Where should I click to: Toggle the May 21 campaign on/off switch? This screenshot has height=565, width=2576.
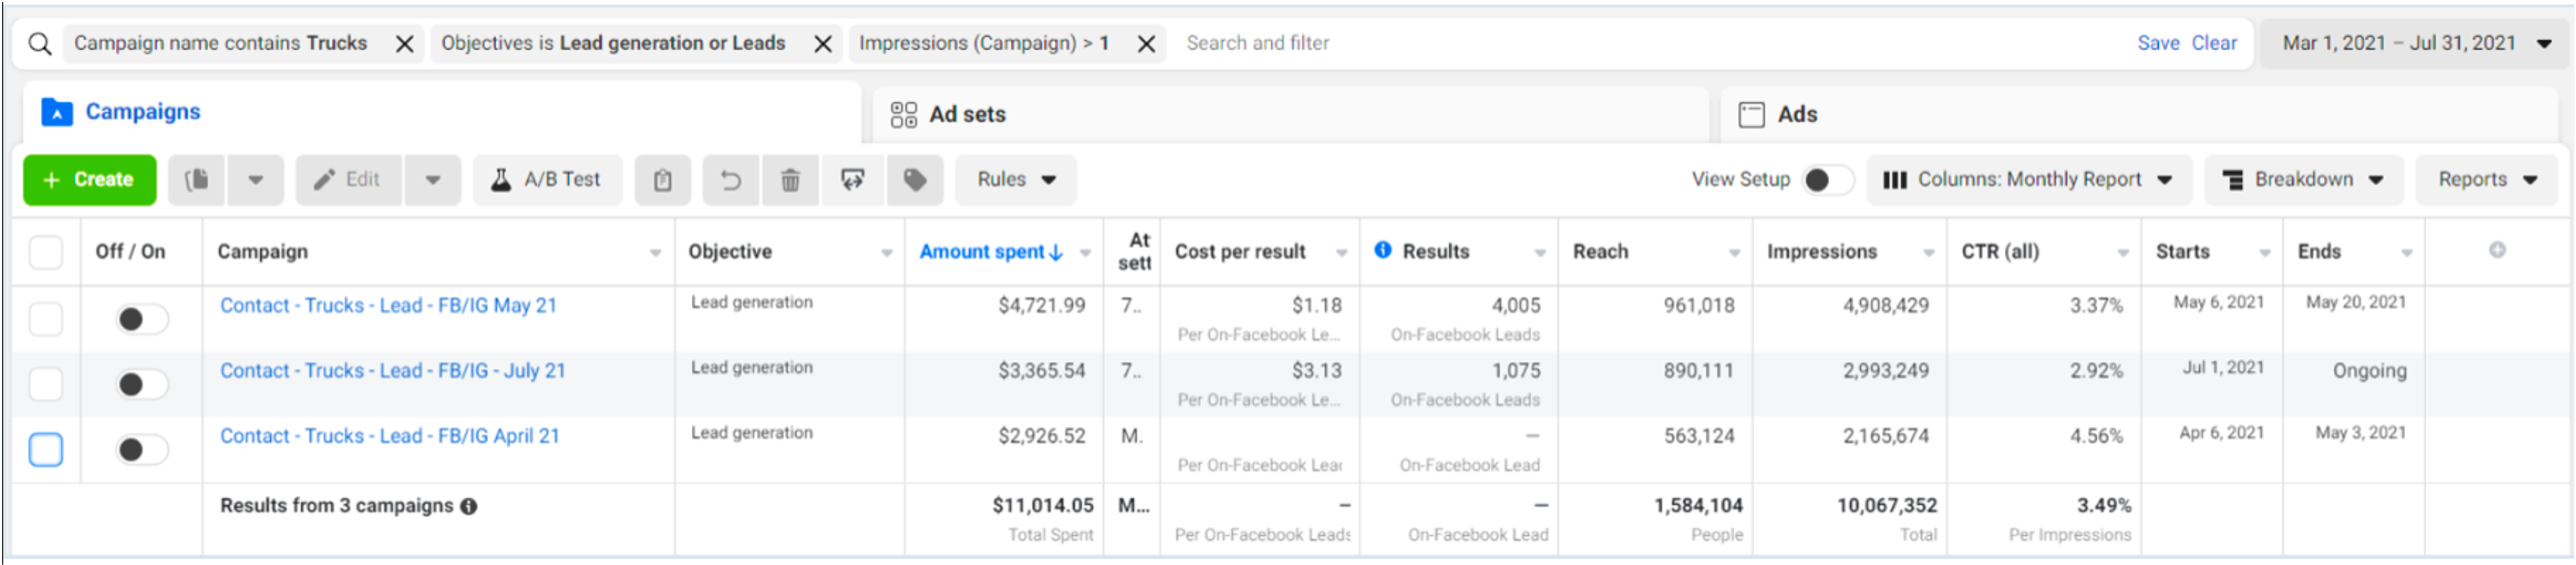point(141,319)
